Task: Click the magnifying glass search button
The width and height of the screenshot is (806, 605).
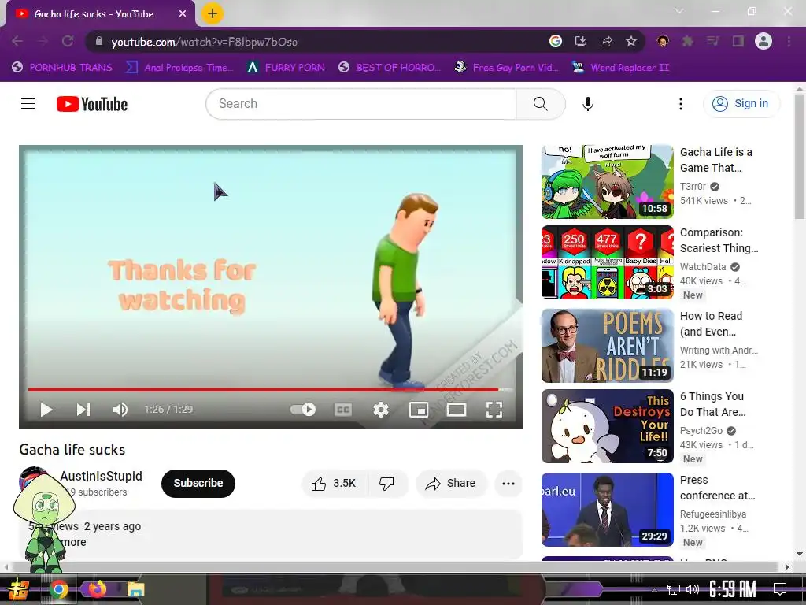Action: click(541, 104)
